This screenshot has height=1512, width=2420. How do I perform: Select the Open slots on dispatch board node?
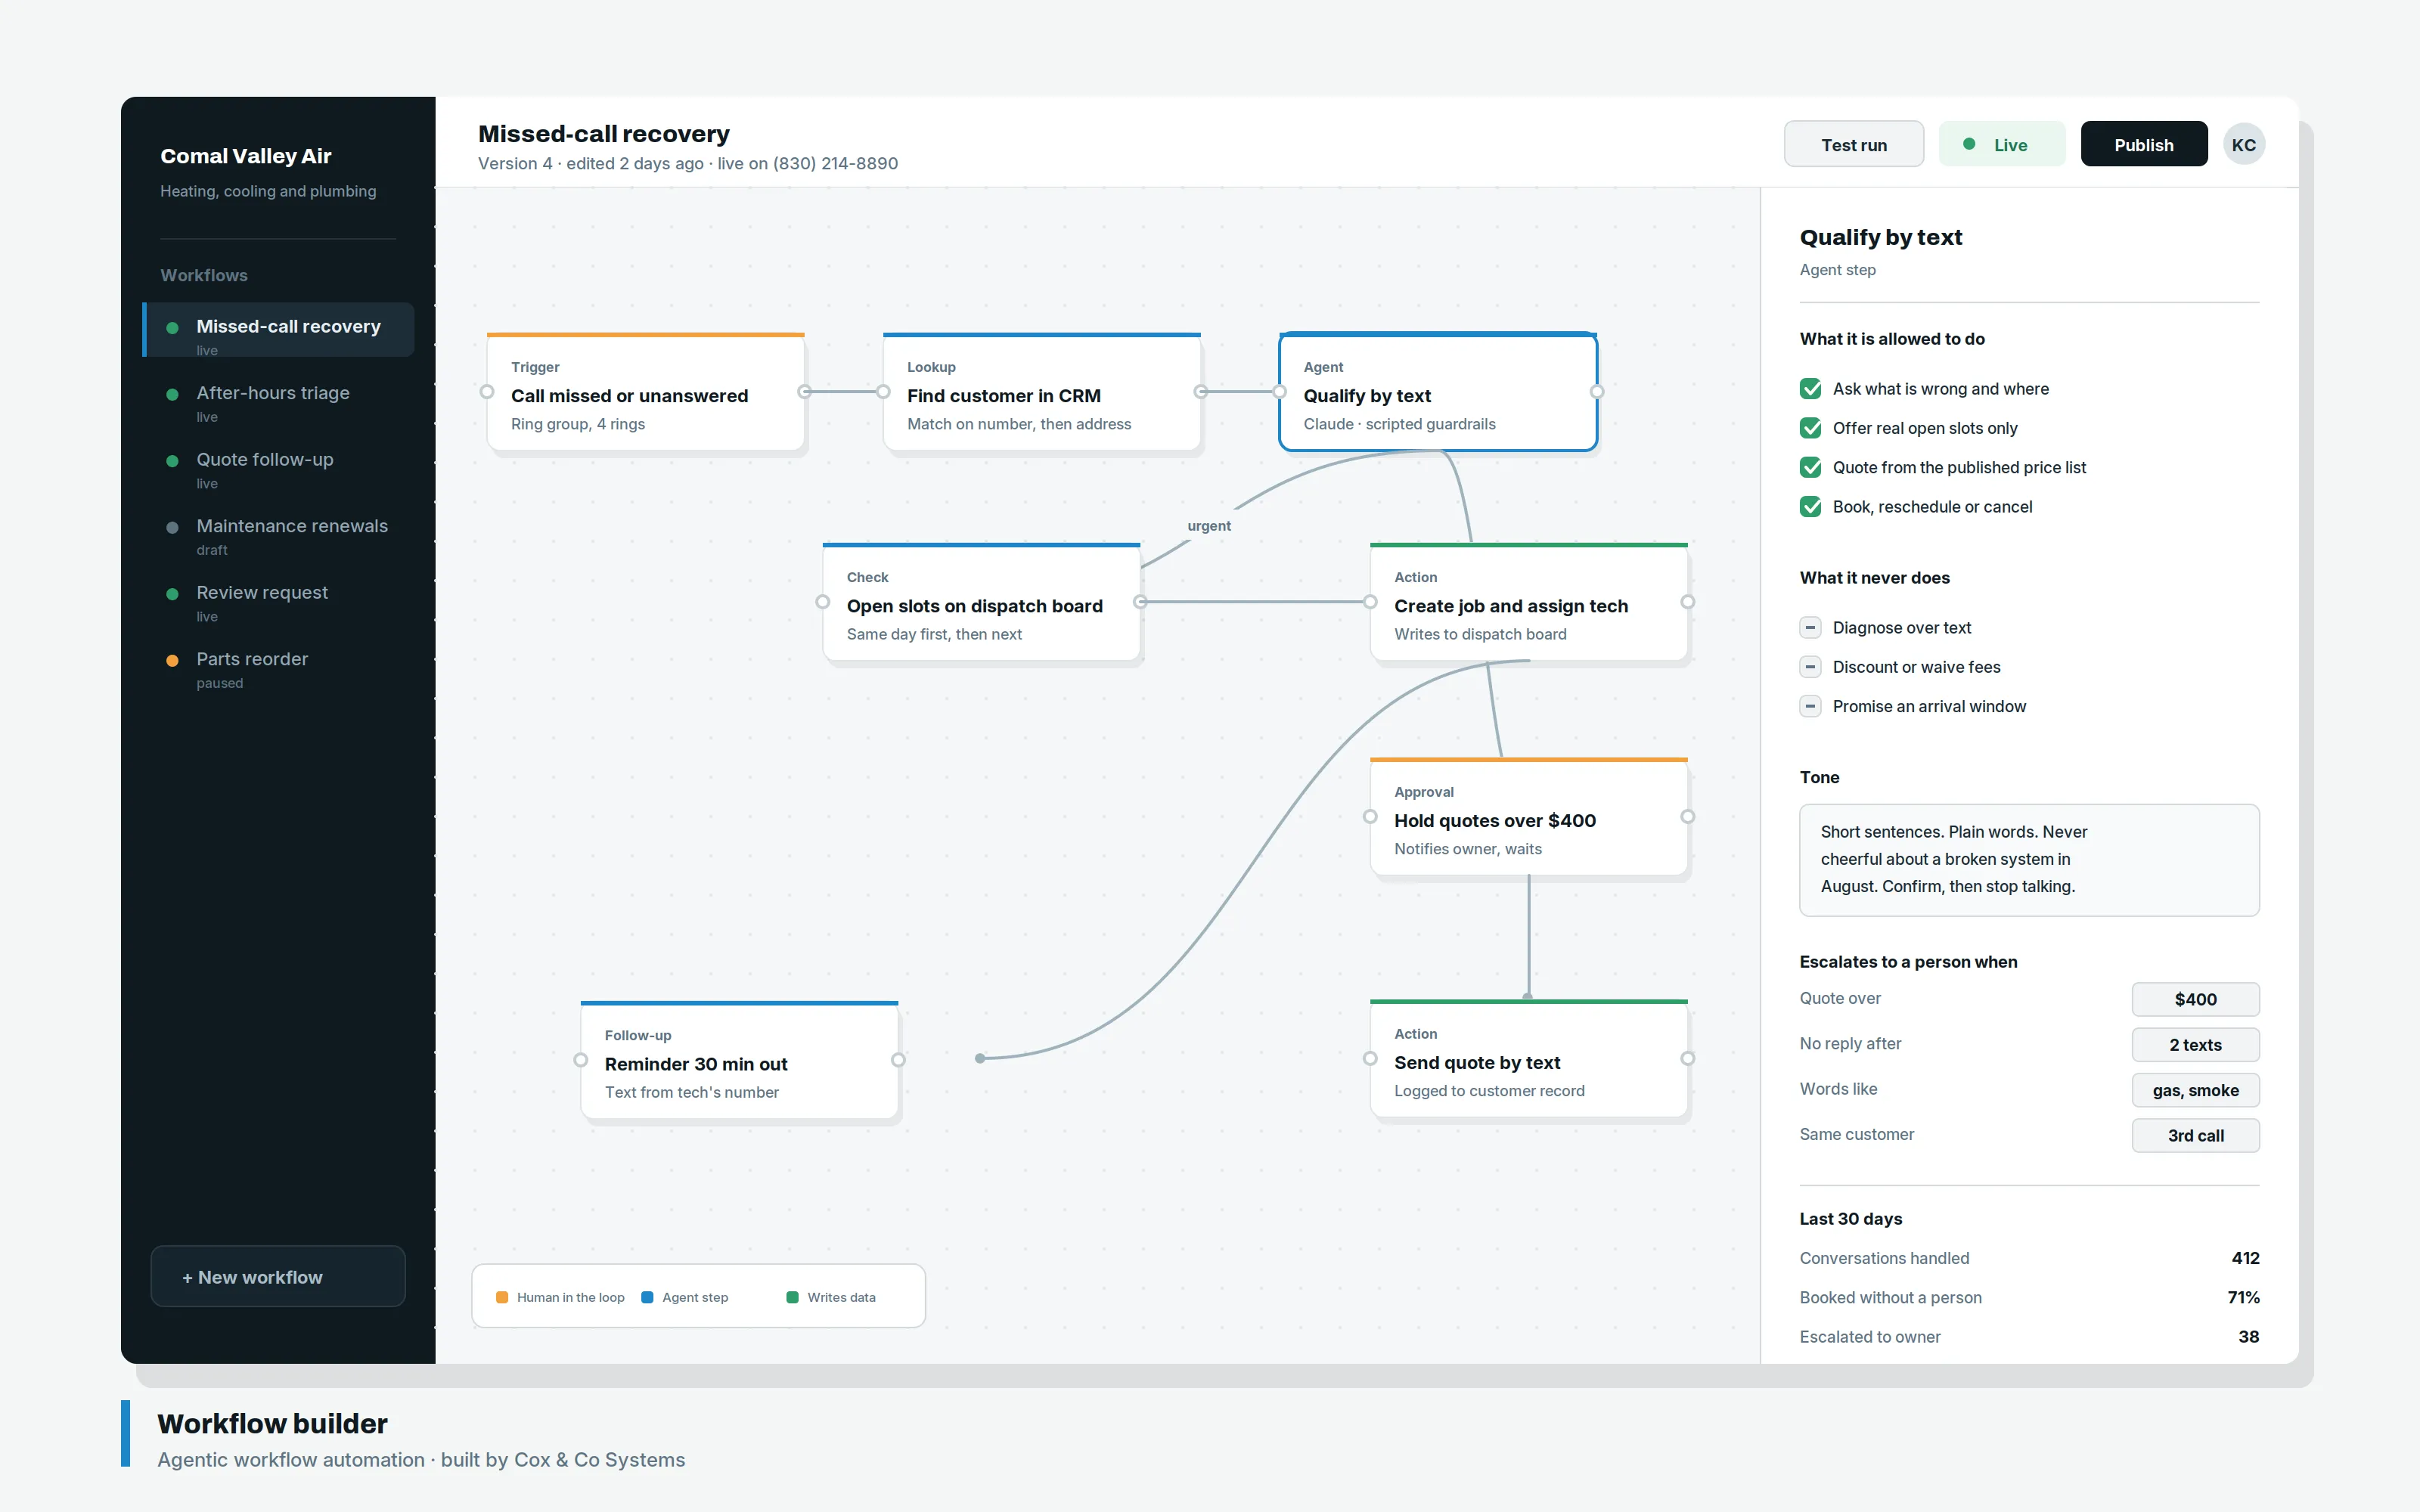981,602
